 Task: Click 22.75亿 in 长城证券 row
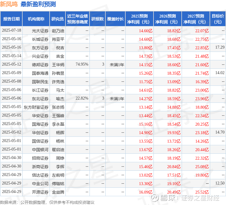[202, 39]
